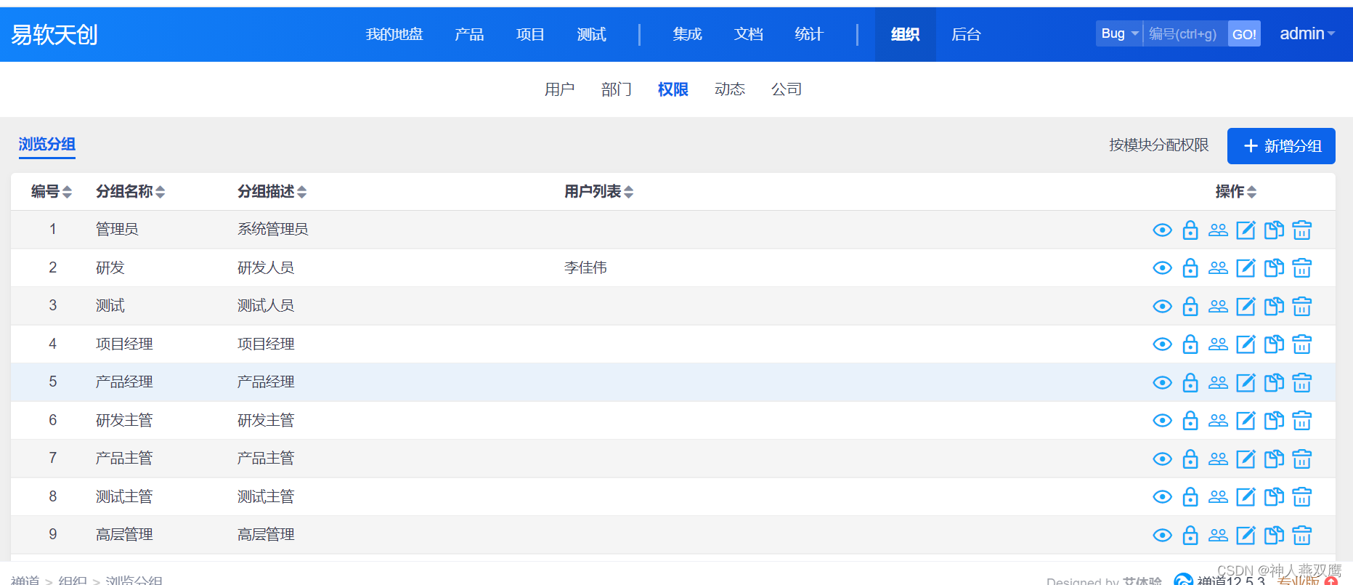Click the edit icon for 测试 group
Viewport: 1353px width, 585px height.
coord(1246,307)
